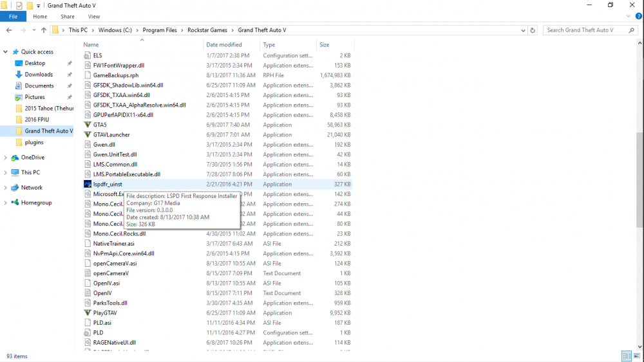644x362 pixels.
Task: Switch to the Home ribbon tab
Action: tap(40, 17)
